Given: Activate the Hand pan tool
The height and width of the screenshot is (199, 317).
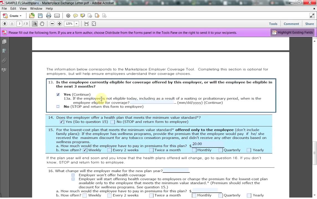Looking at the screenshot, I should coord(42,24).
